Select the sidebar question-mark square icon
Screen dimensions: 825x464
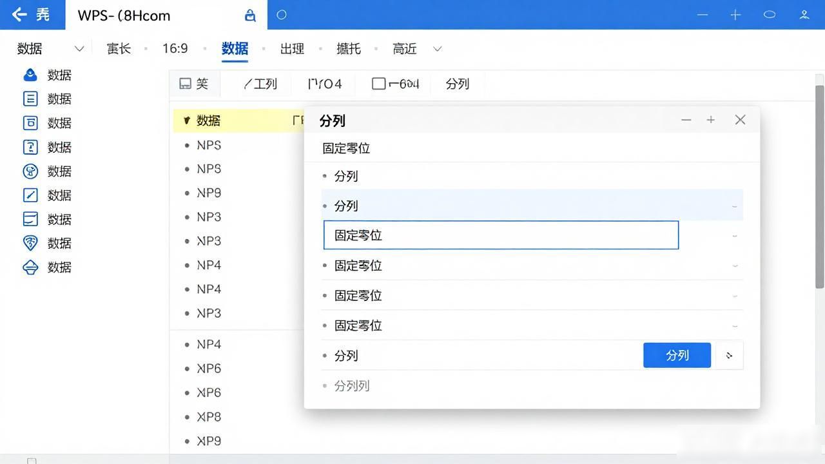tap(30, 147)
